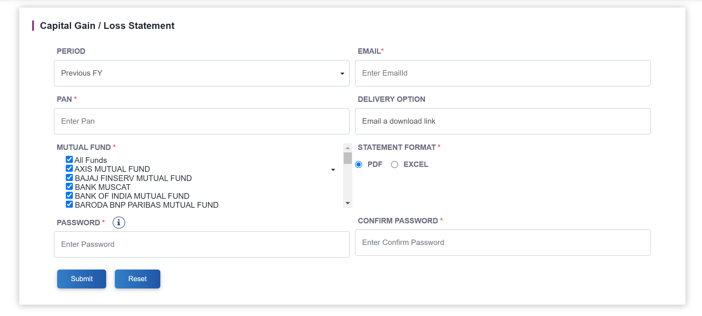Image resolution: width=702 pixels, height=316 pixels.
Task: Click the Enter EmailId field
Action: click(503, 73)
